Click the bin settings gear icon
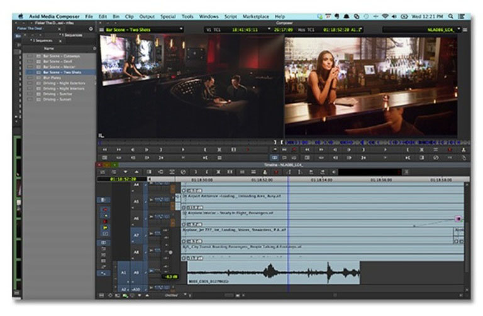 point(91,29)
